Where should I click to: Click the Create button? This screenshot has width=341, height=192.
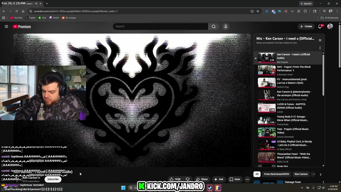306,26
